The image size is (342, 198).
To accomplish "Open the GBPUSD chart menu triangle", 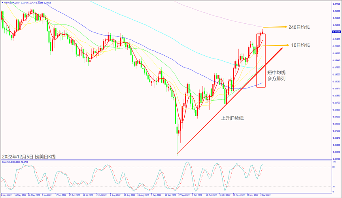I will [3, 3].
